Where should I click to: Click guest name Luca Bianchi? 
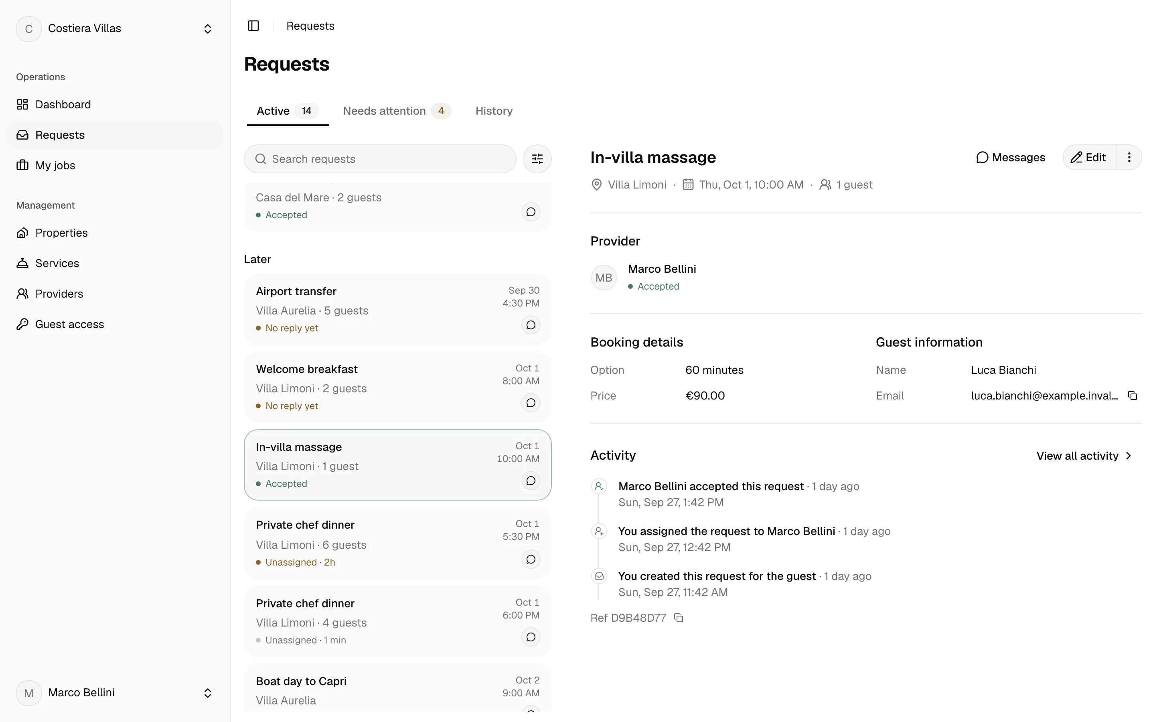coord(1003,370)
